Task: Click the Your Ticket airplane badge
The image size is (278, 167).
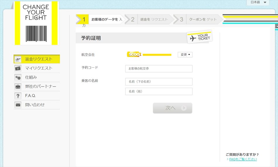Action: coord(200,37)
